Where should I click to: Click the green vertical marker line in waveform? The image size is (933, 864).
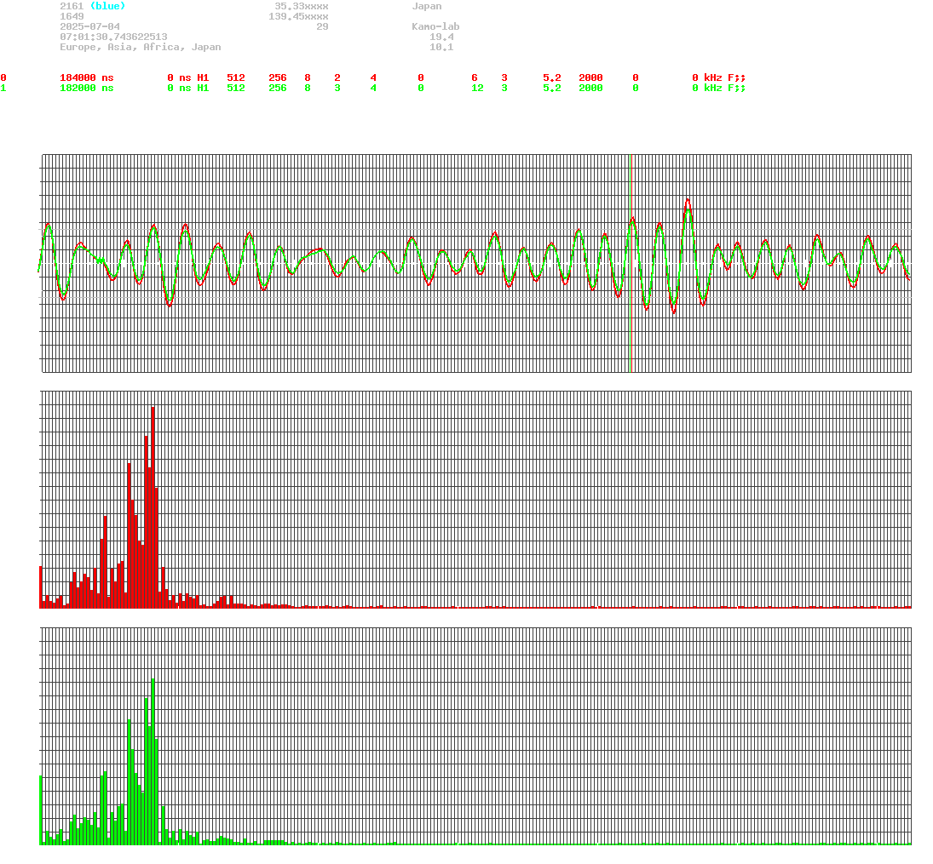click(x=631, y=263)
